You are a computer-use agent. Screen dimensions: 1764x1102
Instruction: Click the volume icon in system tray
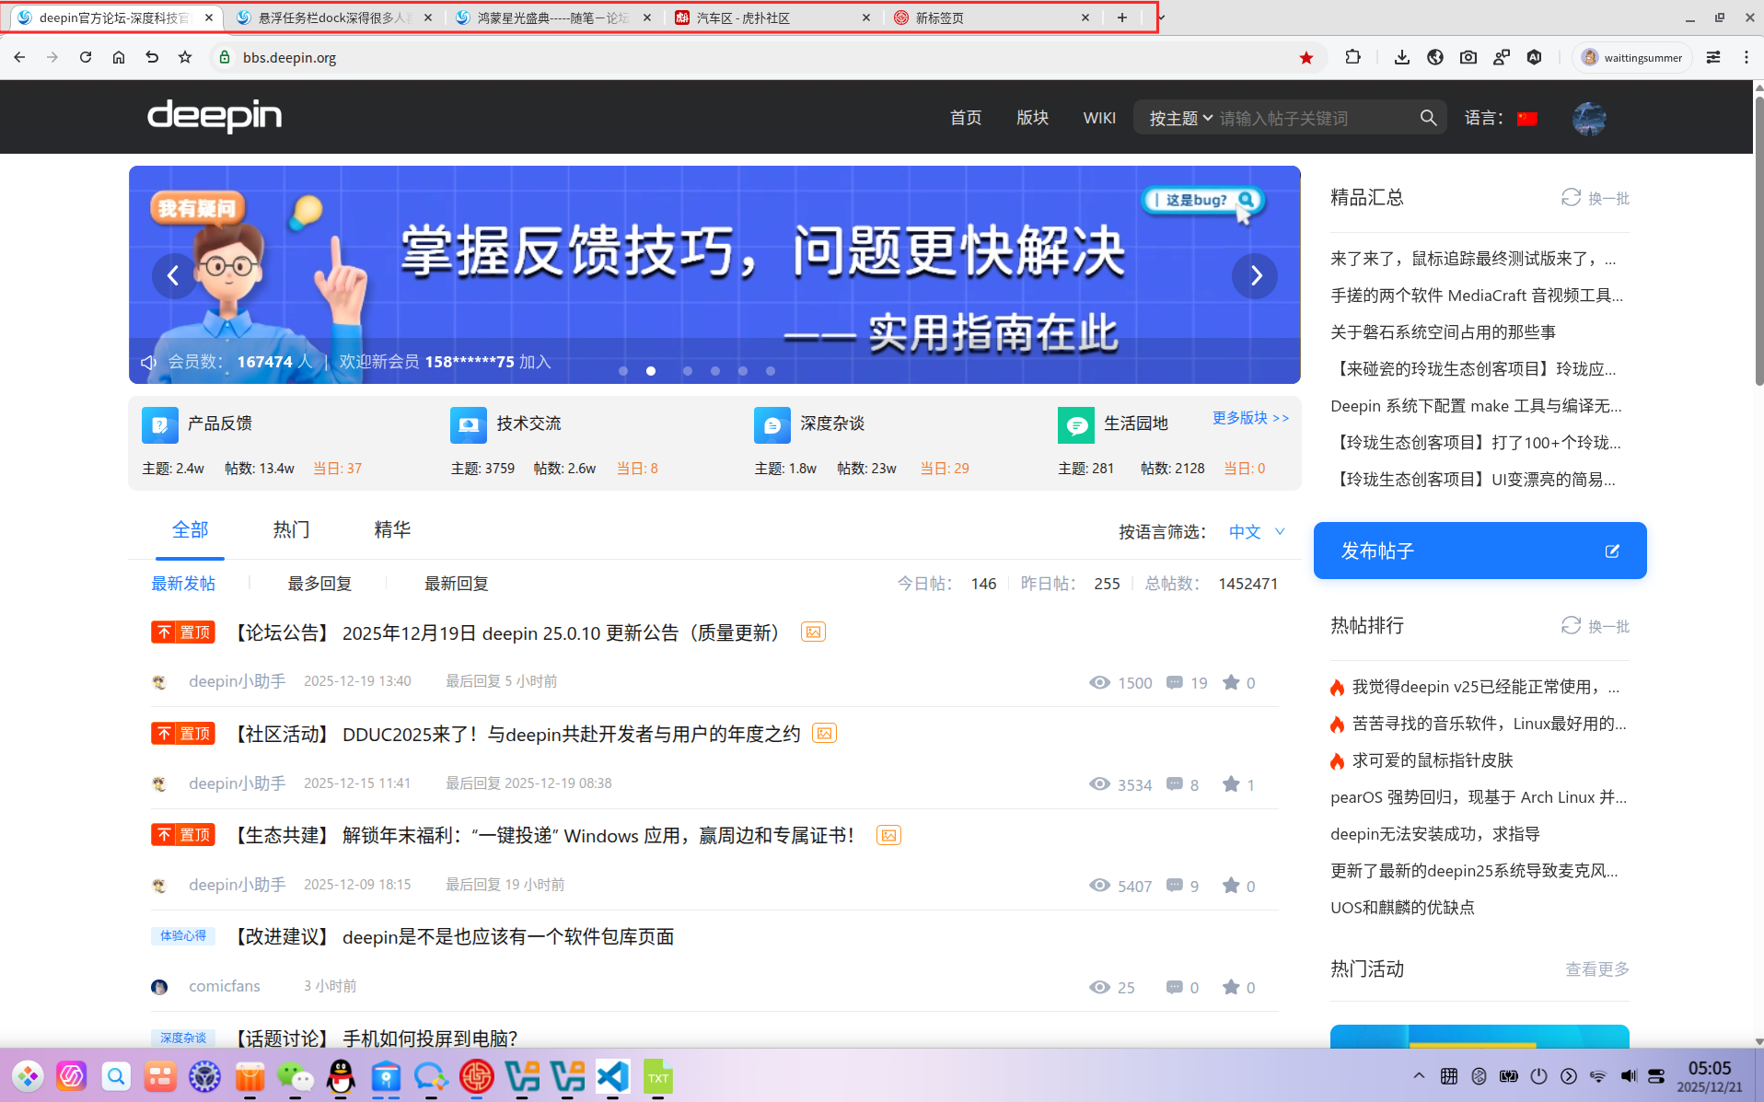(x=1628, y=1076)
